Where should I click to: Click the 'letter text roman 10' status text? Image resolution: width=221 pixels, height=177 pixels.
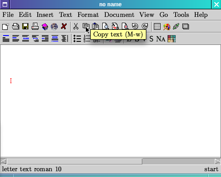32,169
